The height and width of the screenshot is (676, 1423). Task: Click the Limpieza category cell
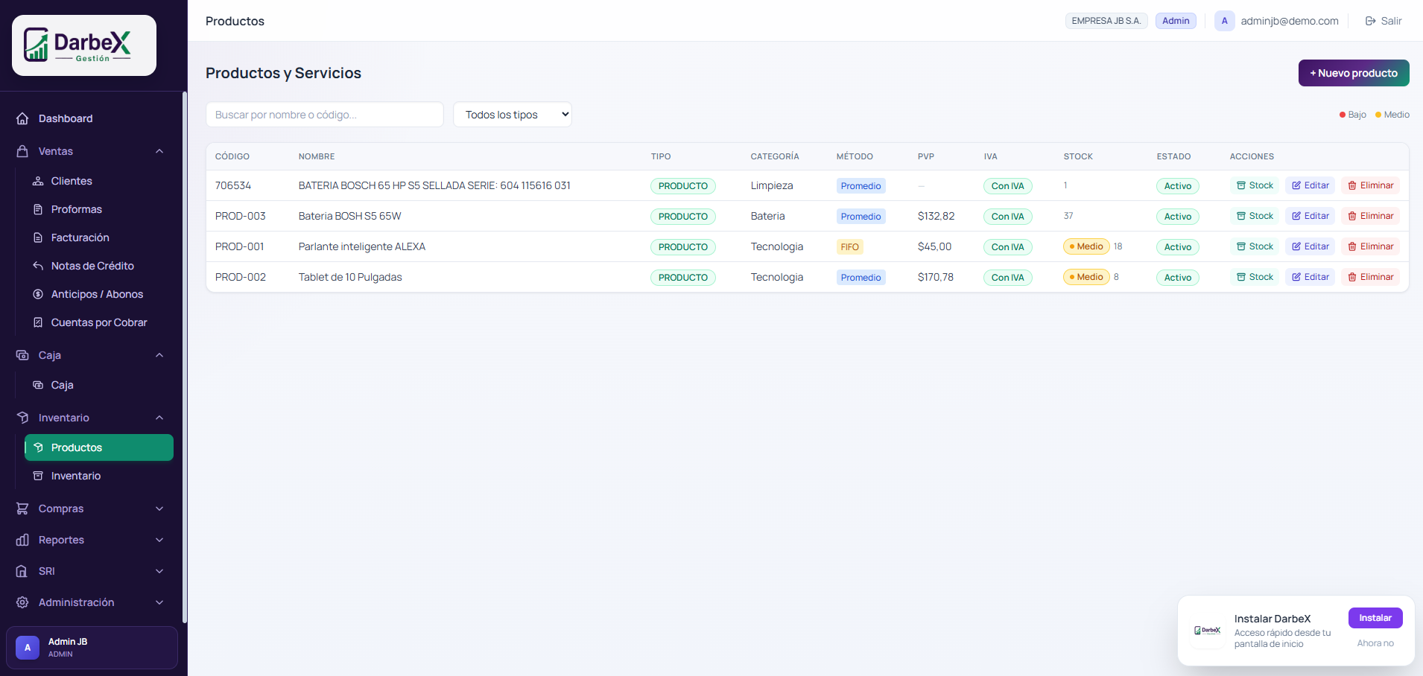[x=772, y=185]
